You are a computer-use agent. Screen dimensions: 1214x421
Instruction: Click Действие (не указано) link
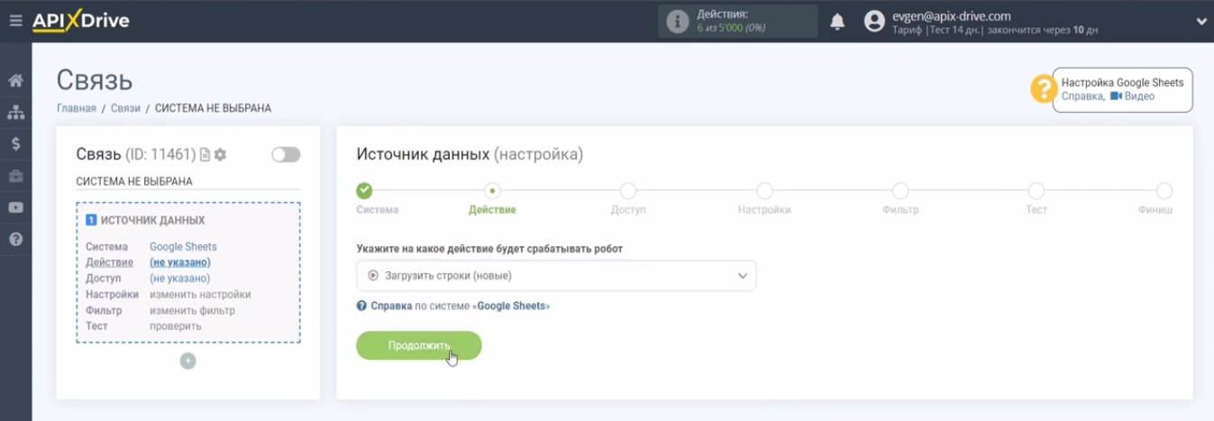180,262
